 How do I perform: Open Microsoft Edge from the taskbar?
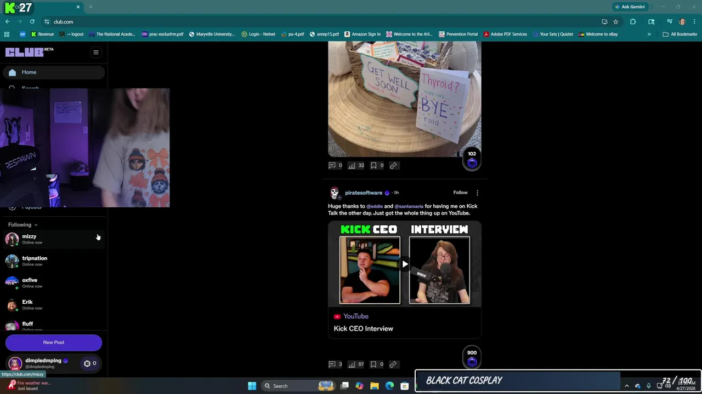click(389, 386)
